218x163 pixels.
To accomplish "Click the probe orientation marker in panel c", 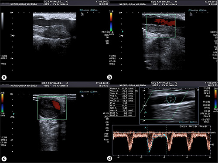I will pos(82,96).
